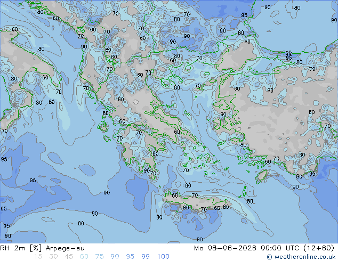Viewport: 338px width, 261px height.
Task: Click the legend value "99"
Action: click(x=146, y=257)
